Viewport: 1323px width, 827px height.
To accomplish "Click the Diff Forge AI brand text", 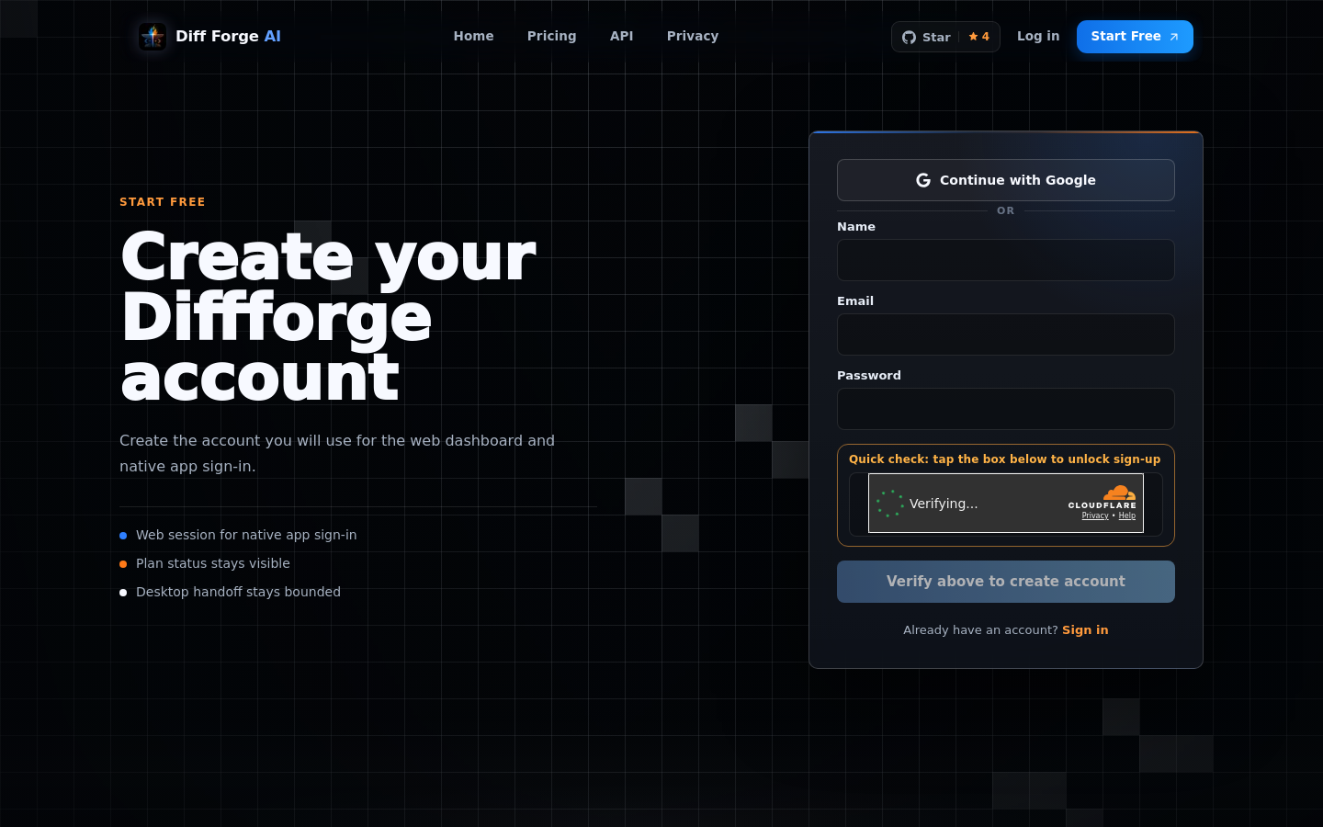I will pyautogui.click(x=228, y=36).
